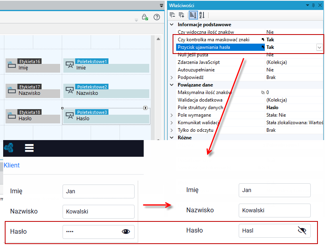Expand the Pole wymagane property
Image resolution: width=325 pixels, height=250 pixels.
[x=172, y=115]
